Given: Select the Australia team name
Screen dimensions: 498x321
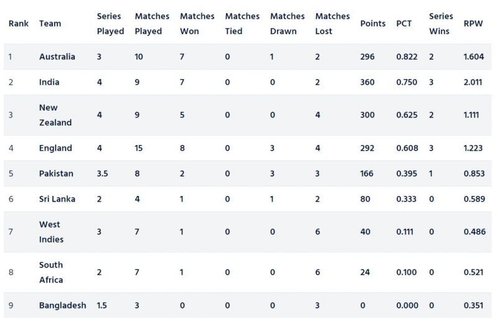Looking at the screenshot, I should tap(57, 57).
